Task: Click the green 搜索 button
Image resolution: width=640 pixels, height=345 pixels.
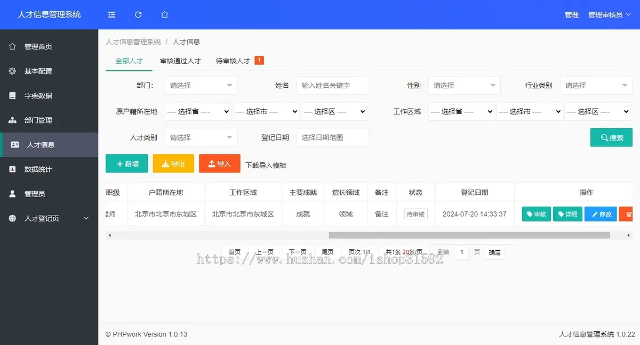Action: 611,137
